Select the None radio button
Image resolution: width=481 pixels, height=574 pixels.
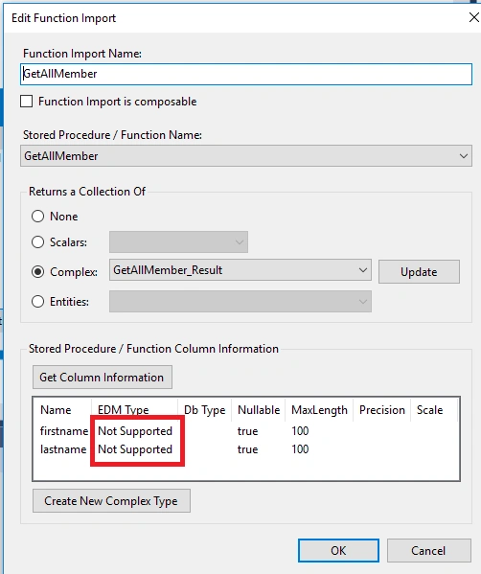click(37, 217)
